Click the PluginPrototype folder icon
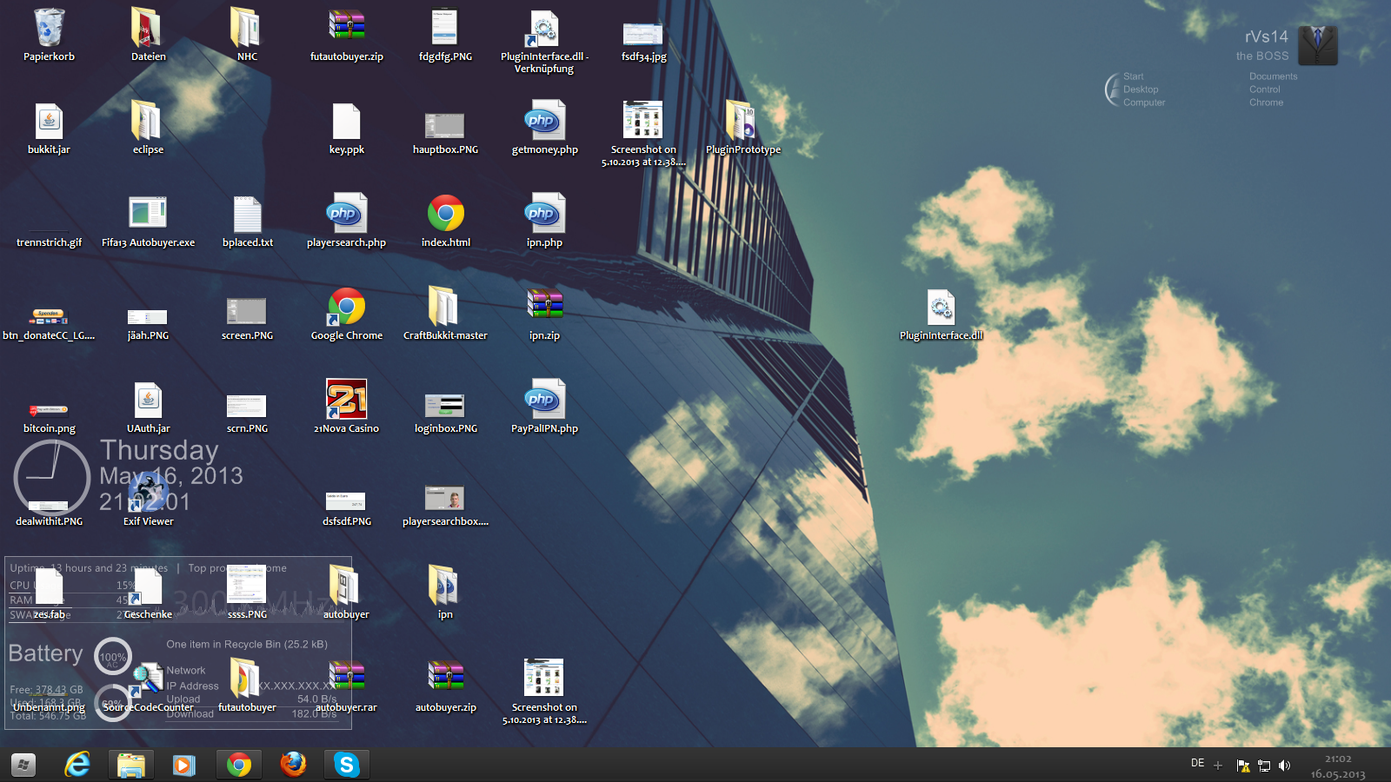 [742, 122]
